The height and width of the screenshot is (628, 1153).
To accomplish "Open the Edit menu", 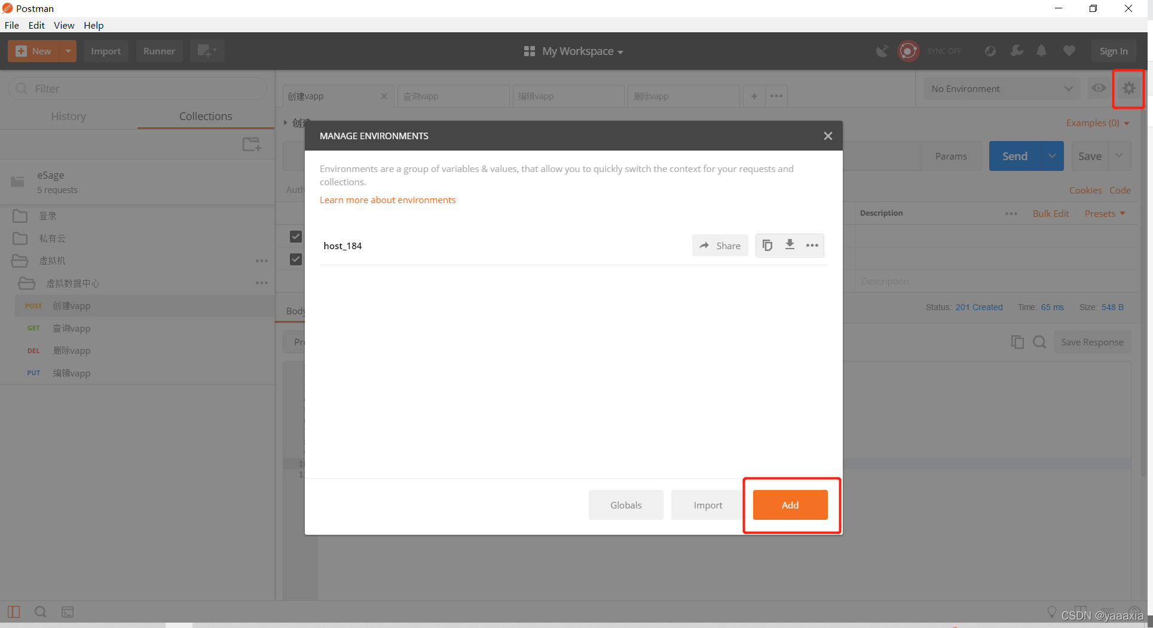I will pos(36,25).
